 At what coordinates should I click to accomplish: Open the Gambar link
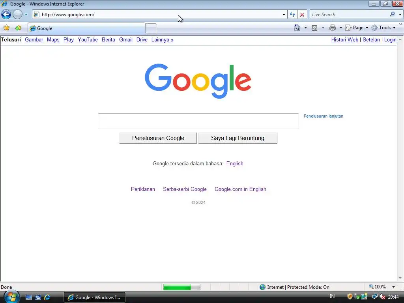point(34,40)
